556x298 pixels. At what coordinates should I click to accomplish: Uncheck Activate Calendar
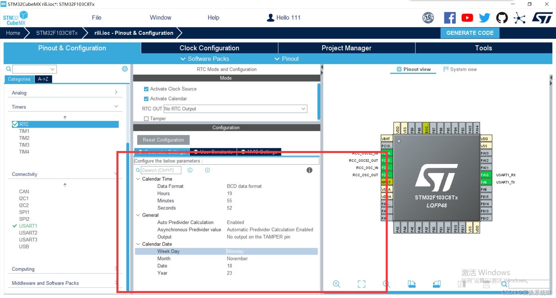coord(146,99)
